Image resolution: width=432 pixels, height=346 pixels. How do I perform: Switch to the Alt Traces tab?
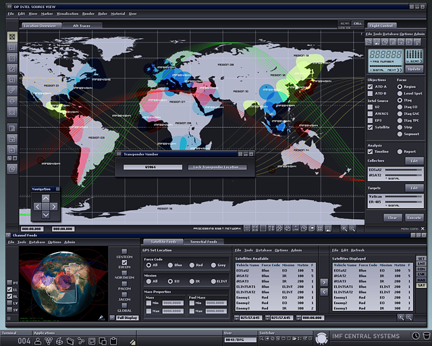pos(82,26)
